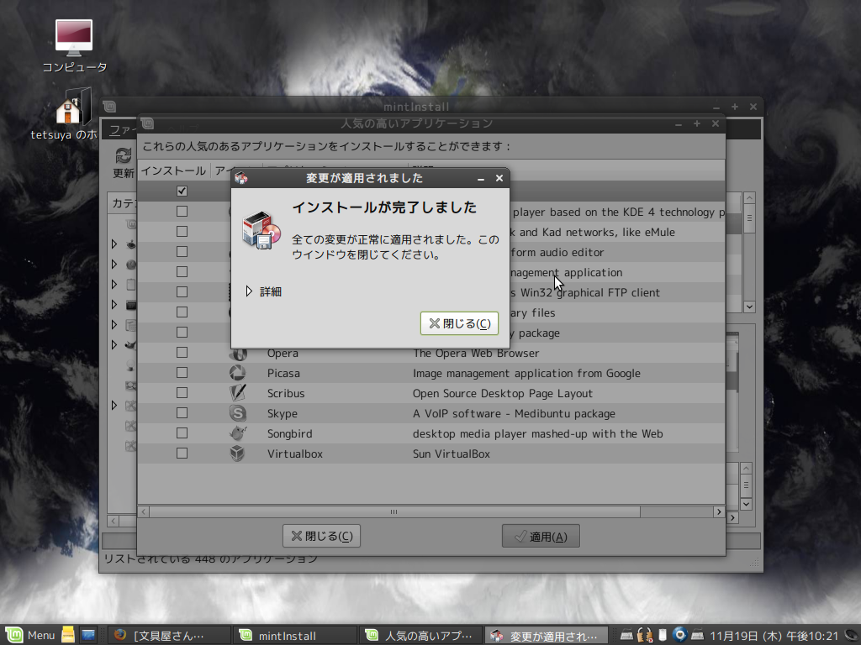Click the white clipboard tray icon
The height and width of the screenshot is (645, 861).
click(x=663, y=635)
